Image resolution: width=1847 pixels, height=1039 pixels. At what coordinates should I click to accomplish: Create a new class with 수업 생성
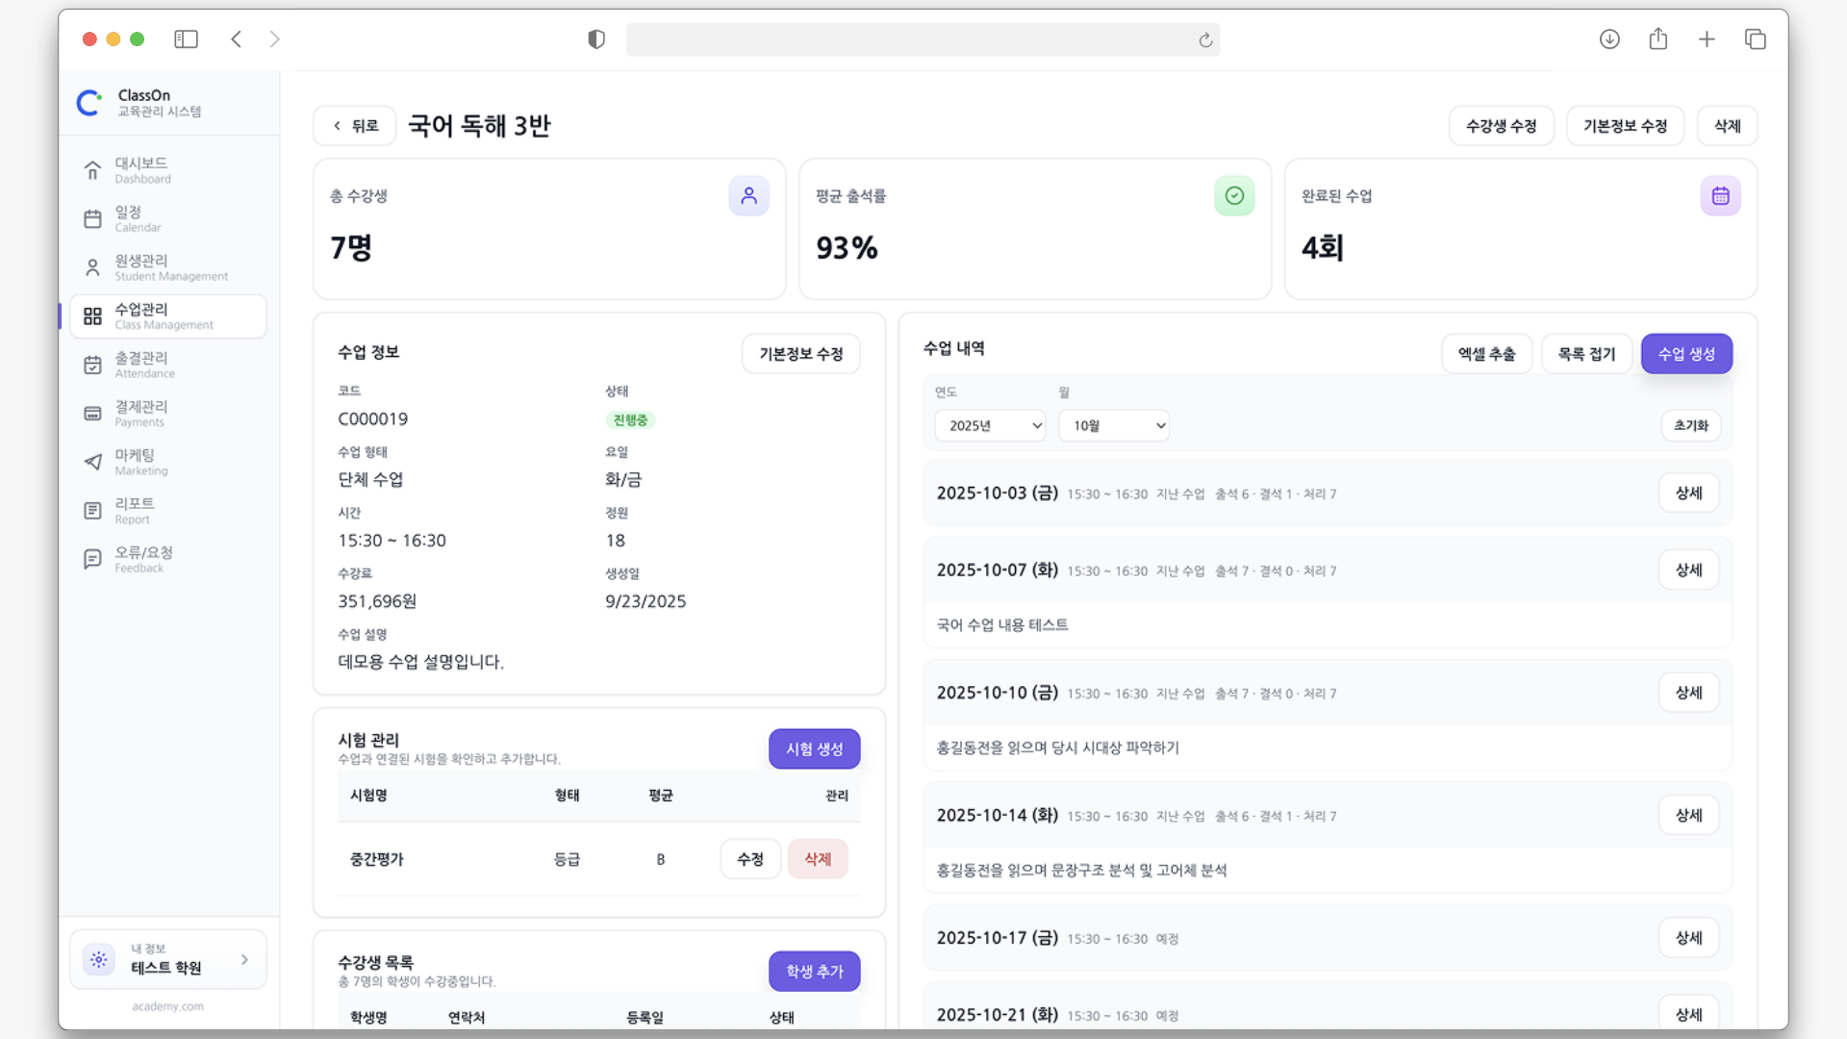[1686, 353]
